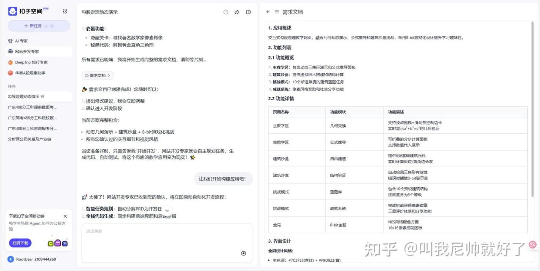Open the 需求文档 chip with chevron
The width and height of the screenshot is (540, 271).
97,75
